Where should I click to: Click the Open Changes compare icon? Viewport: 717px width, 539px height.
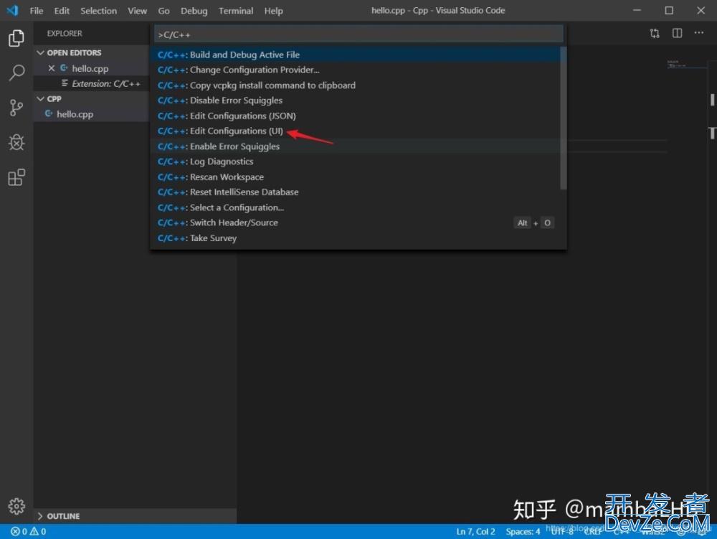click(655, 34)
